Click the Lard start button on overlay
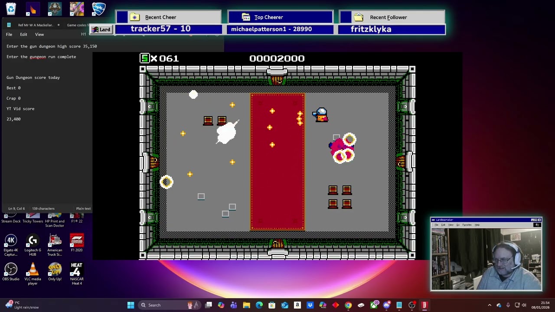 (101, 29)
